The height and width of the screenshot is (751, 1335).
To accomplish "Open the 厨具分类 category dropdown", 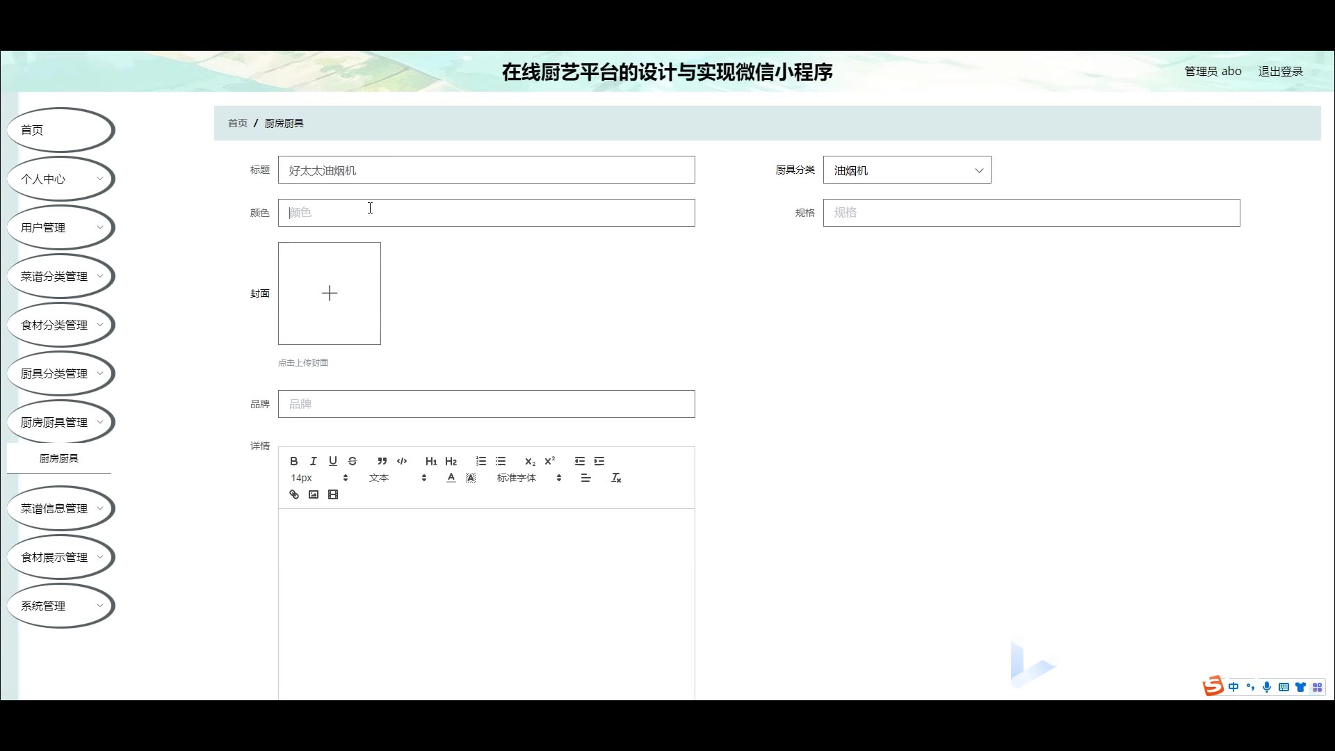I will pyautogui.click(x=907, y=170).
